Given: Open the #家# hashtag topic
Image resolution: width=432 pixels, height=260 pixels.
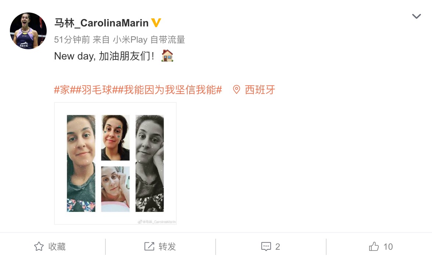Looking at the screenshot, I should [x=62, y=90].
